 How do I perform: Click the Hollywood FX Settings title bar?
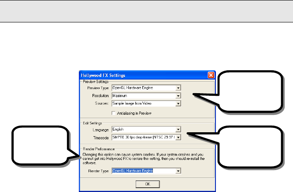pos(147,75)
